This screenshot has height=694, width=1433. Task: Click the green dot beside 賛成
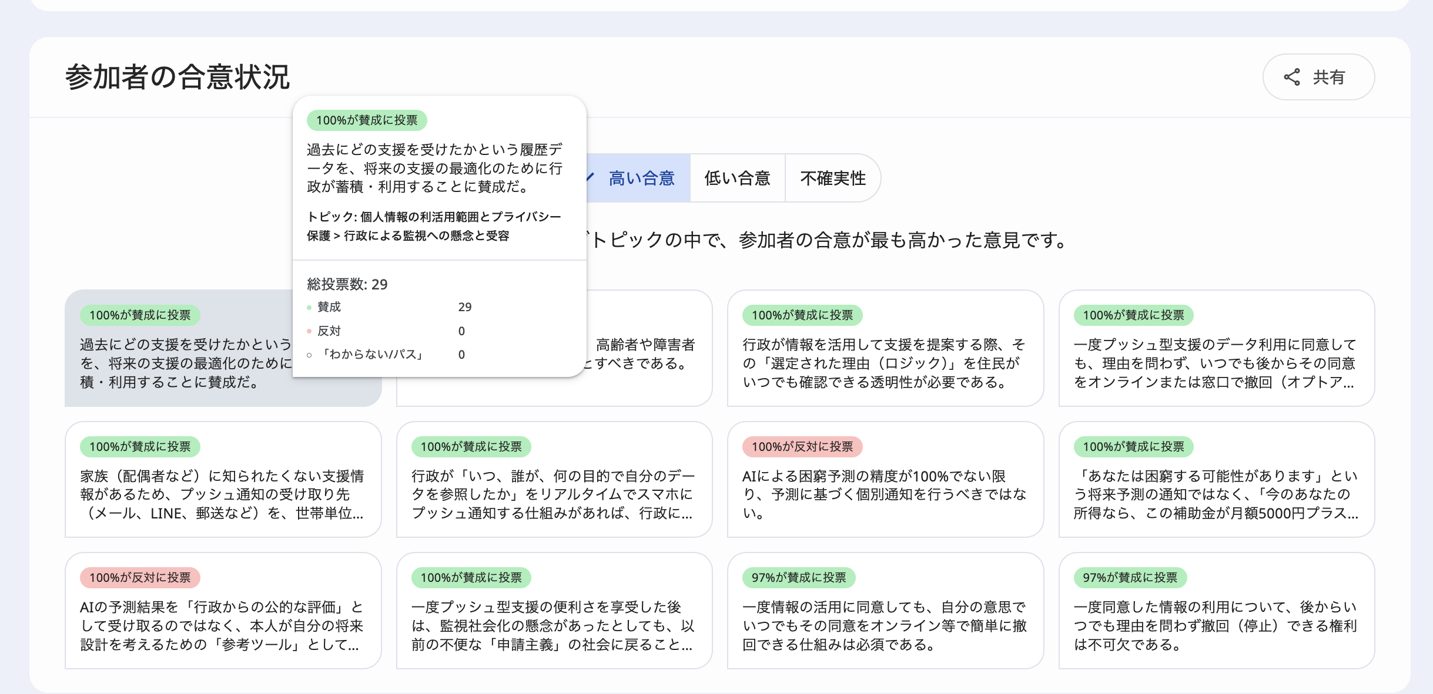(x=309, y=308)
